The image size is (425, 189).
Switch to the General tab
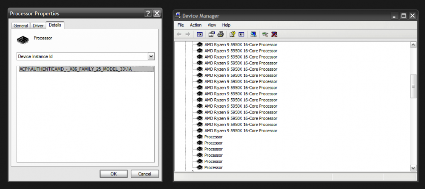(21, 25)
